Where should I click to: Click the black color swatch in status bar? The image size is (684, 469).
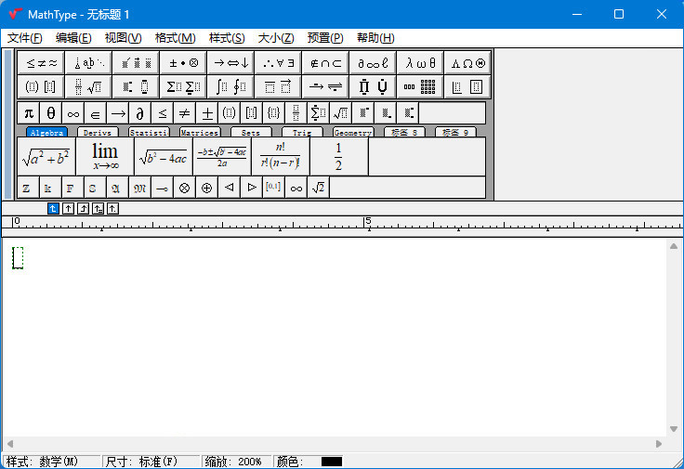332,462
